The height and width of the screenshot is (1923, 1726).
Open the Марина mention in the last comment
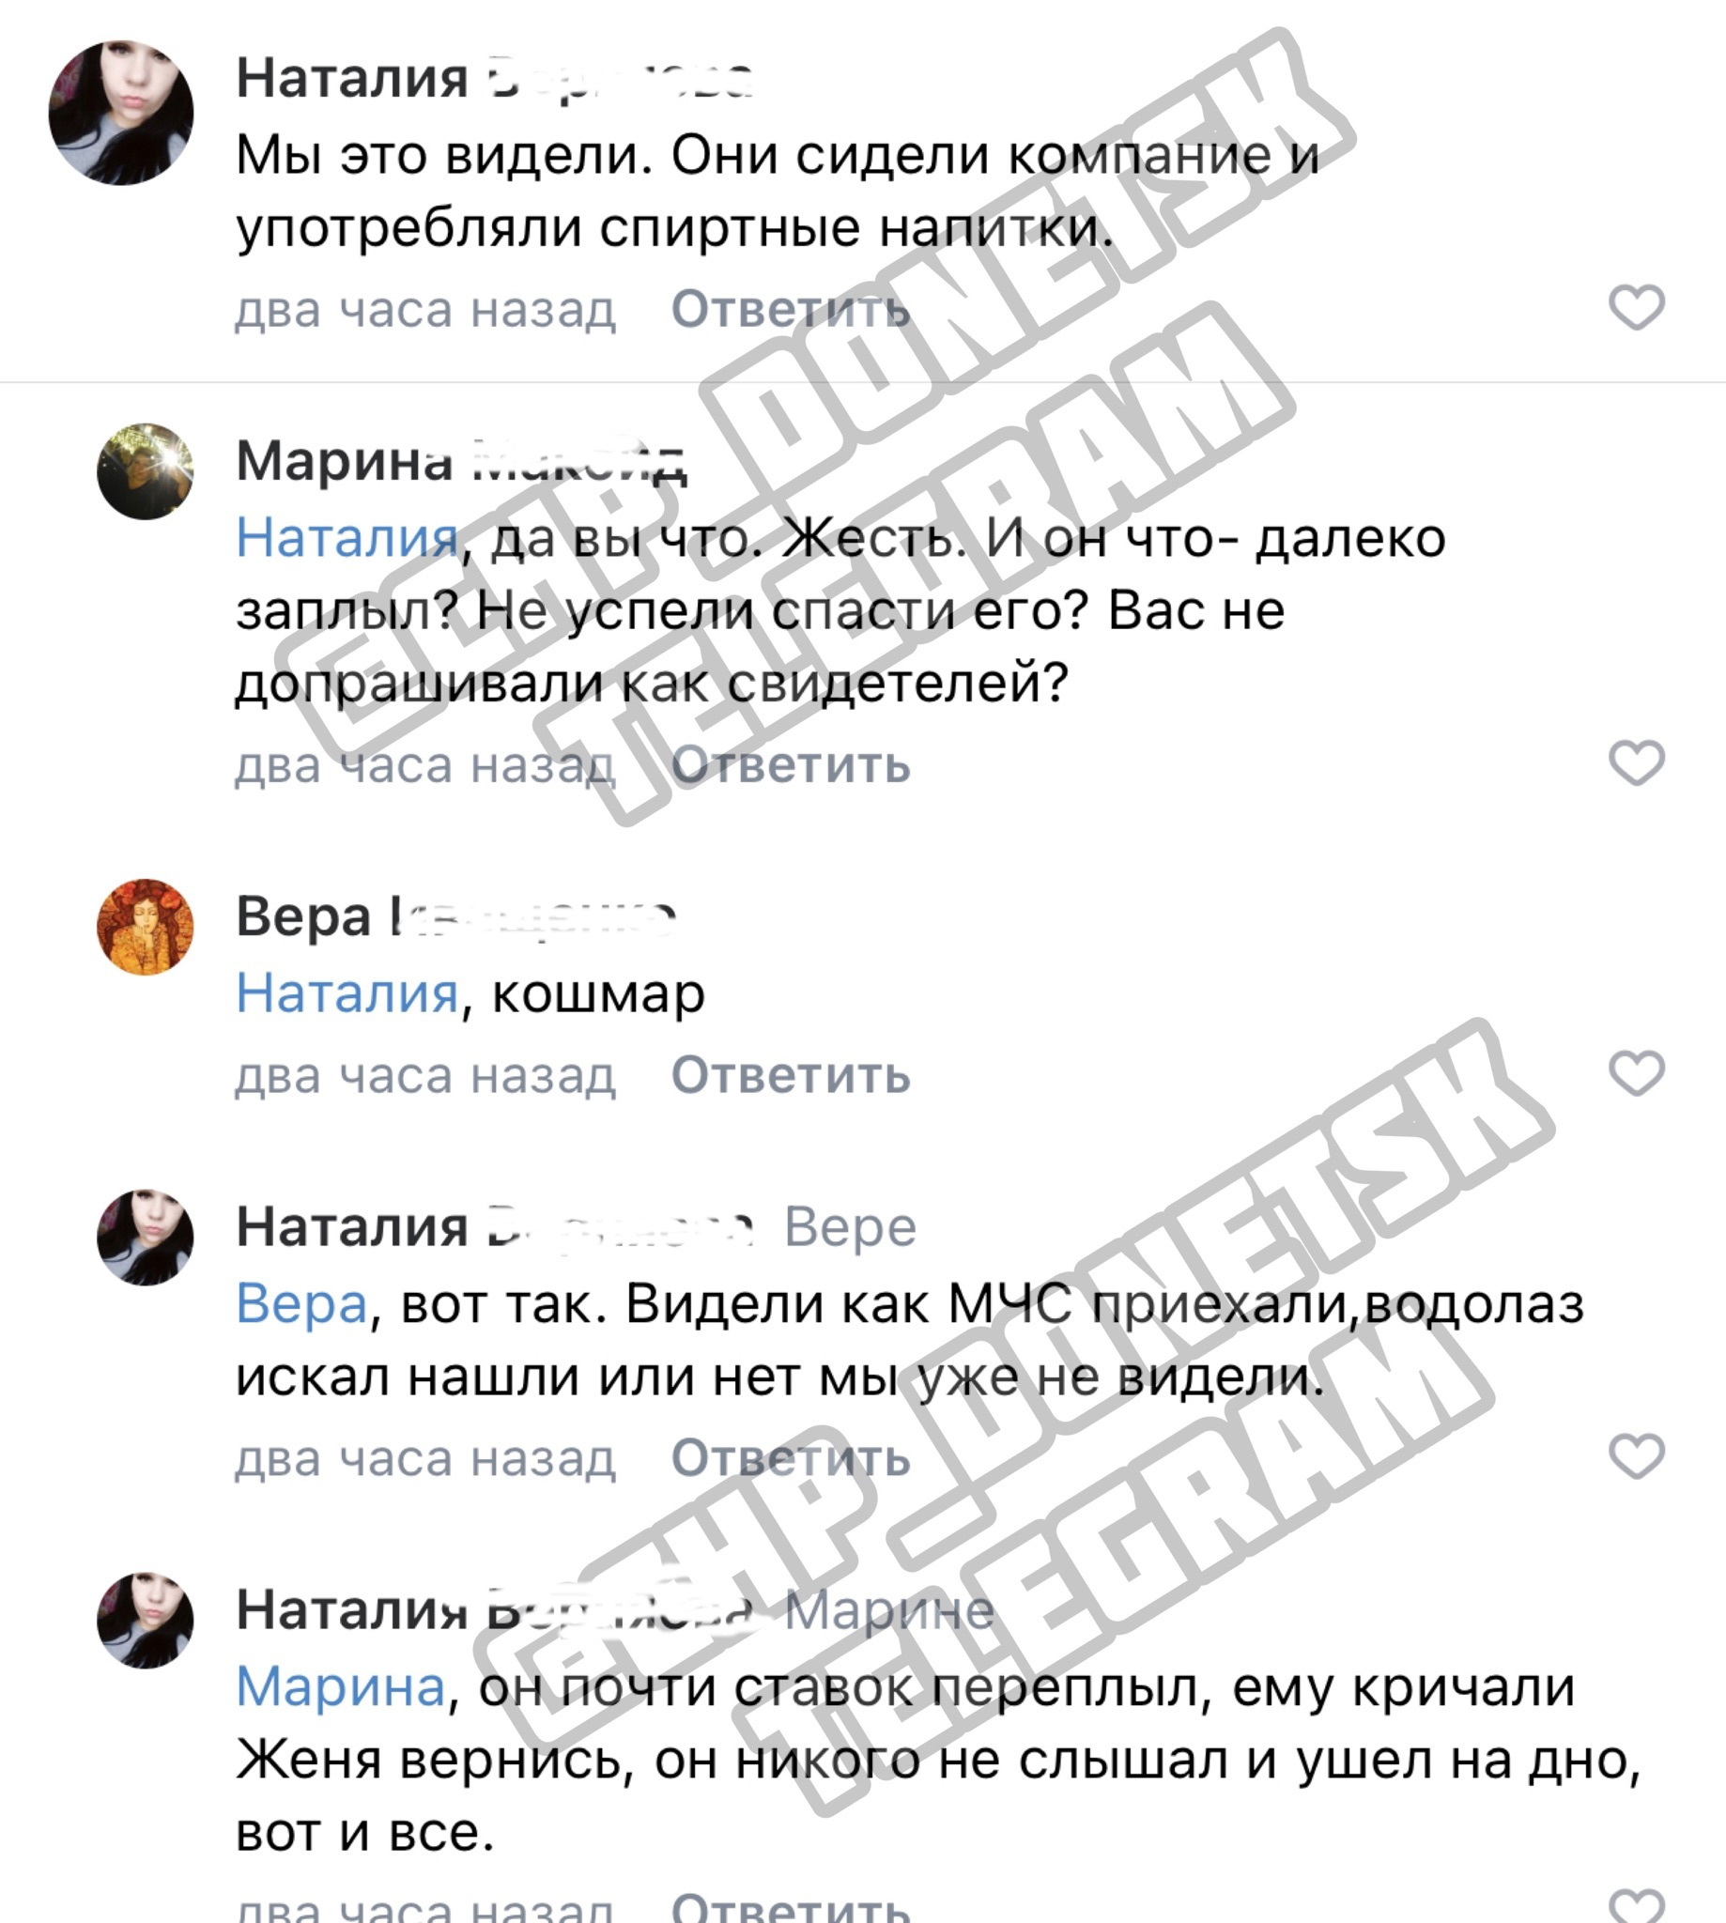(x=341, y=1687)
